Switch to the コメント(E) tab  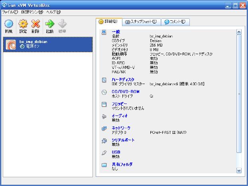[175, 22]
